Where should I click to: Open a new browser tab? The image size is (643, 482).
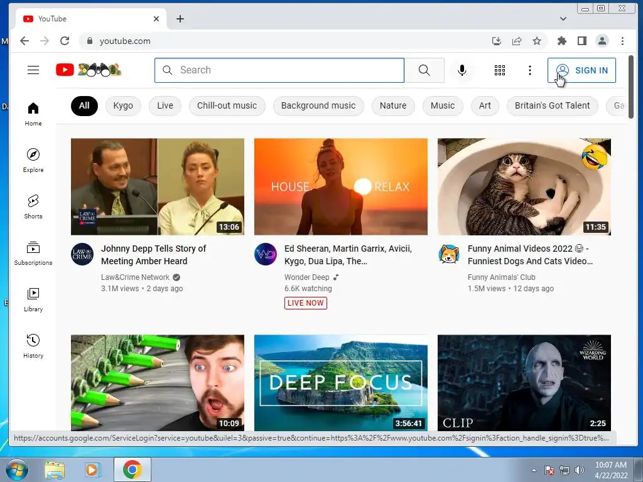pyautogui.click(x=180, y=19)
